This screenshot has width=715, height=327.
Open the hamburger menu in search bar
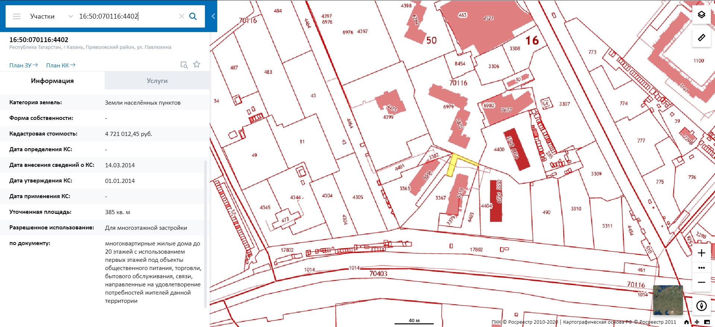(17, 16)
